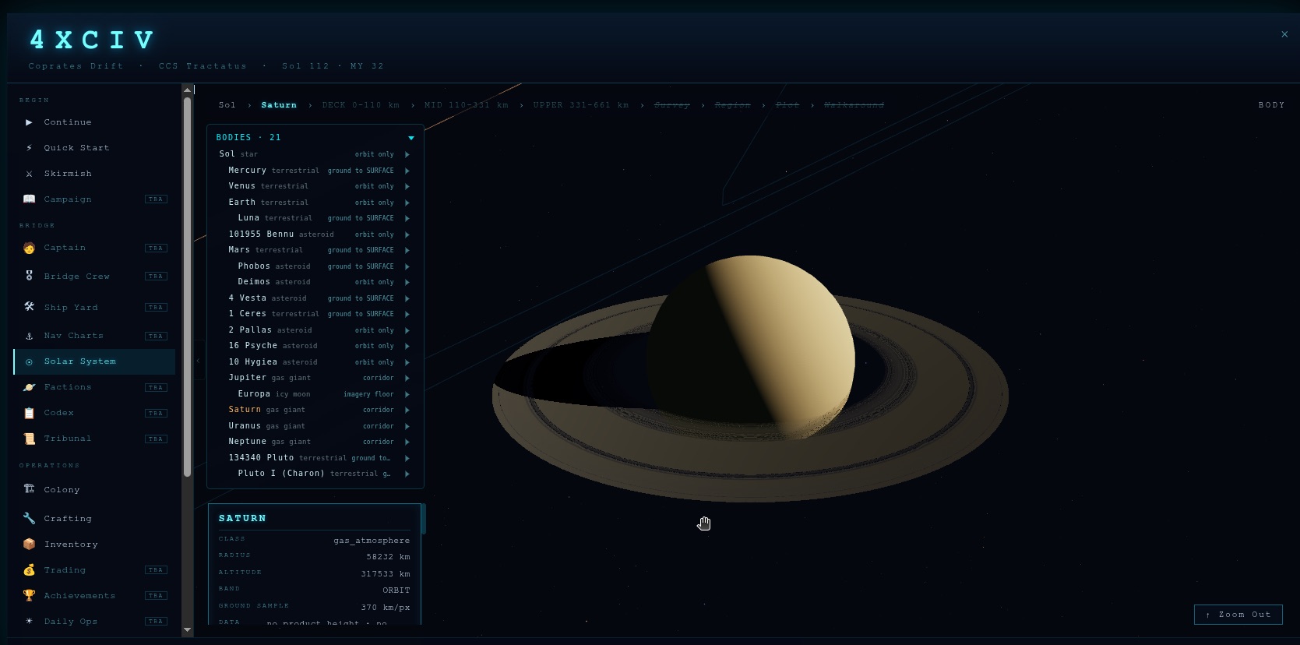Expand the Earth row arrow

click(407, 203)
